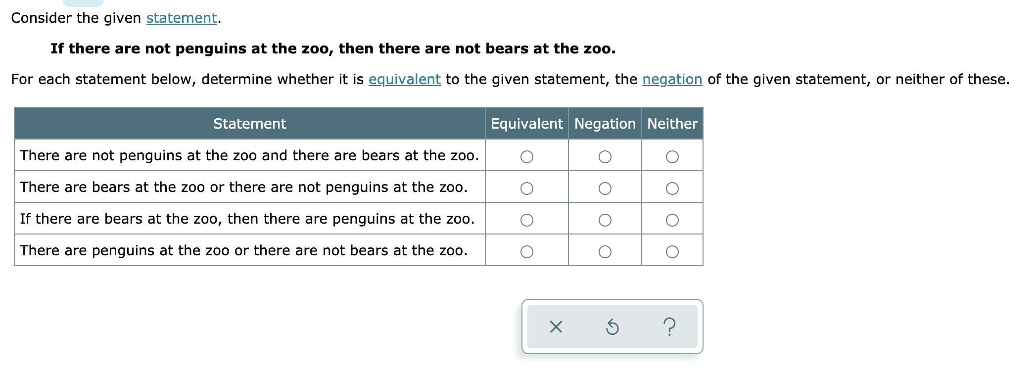Open the 'negation' definition link
1036x375 pixels.
672,79
